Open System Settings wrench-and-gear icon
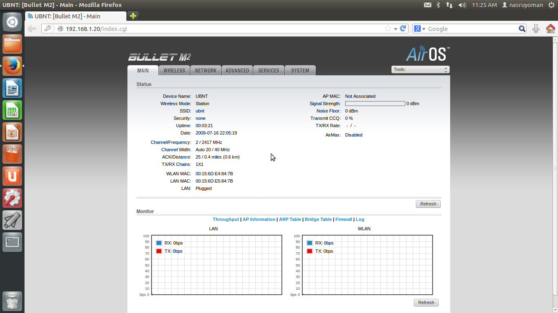The height and width of the screenshot is (313, 558). [12, 198]
